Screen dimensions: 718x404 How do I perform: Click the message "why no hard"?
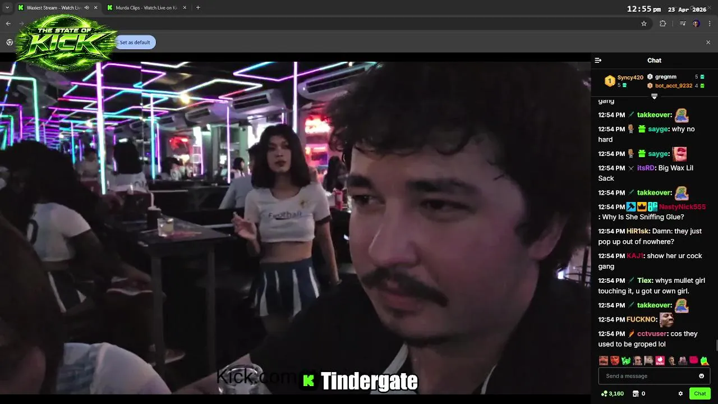point(646,134)
